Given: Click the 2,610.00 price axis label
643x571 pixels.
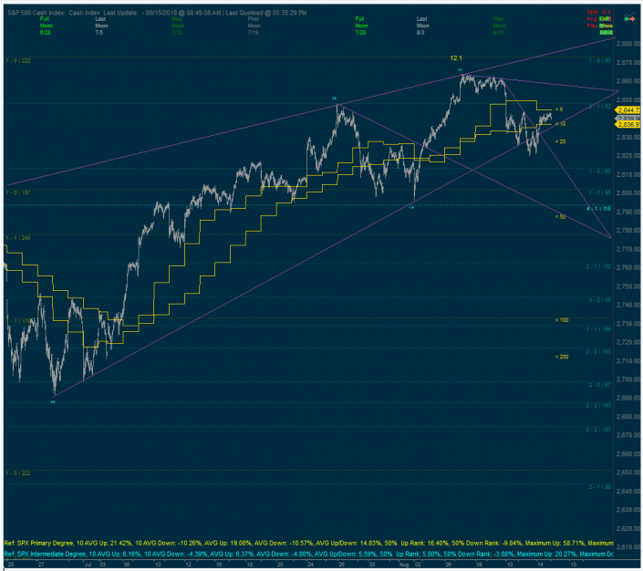Looking at the screenshot, I should (x=628, y=546).
